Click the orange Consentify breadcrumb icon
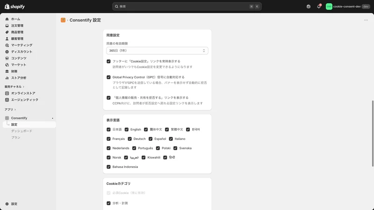 coord(63,20)
